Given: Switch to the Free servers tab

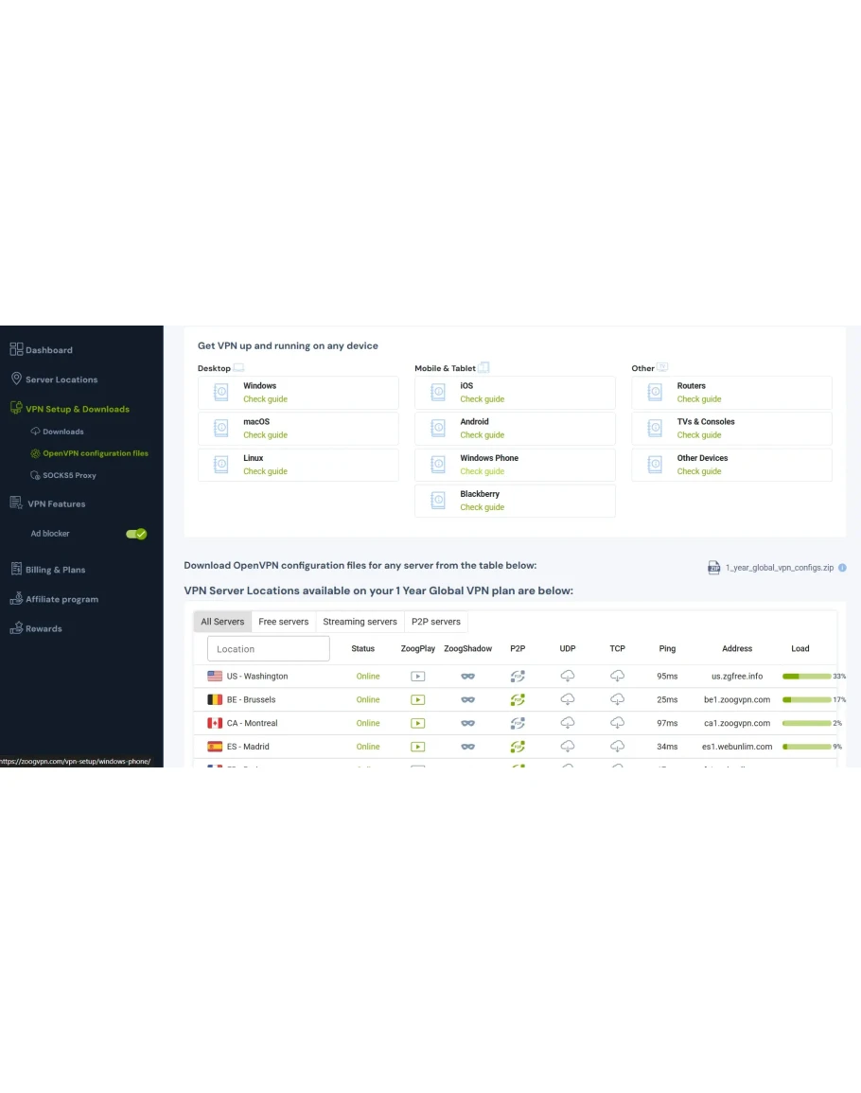Looking at the screenshot, I should [283, 622].
